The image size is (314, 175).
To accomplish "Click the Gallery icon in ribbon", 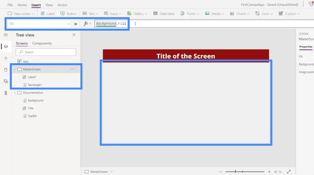I will click(x=130, y=13).
